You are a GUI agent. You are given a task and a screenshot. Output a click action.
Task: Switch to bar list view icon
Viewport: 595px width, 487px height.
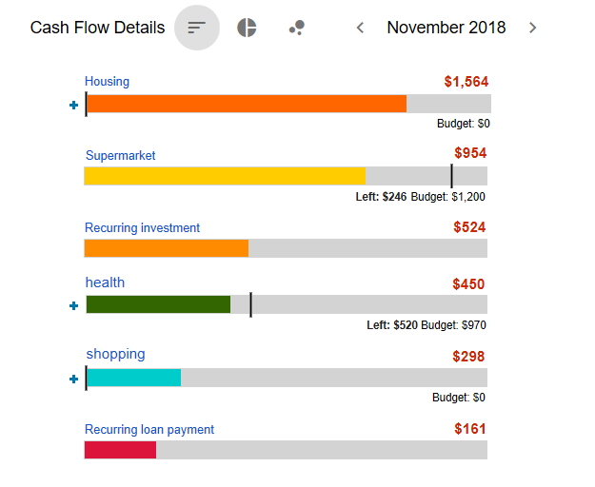(197, 28)
